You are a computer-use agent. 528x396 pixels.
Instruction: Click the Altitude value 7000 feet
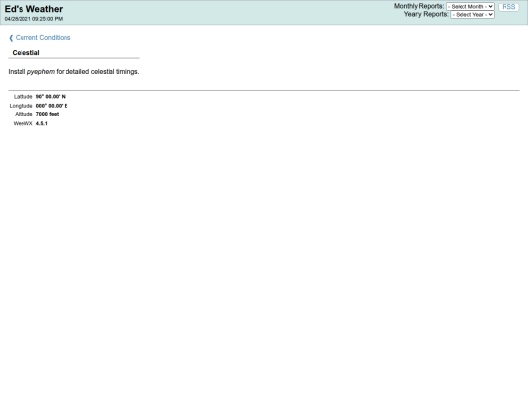(x=48, y=114)
